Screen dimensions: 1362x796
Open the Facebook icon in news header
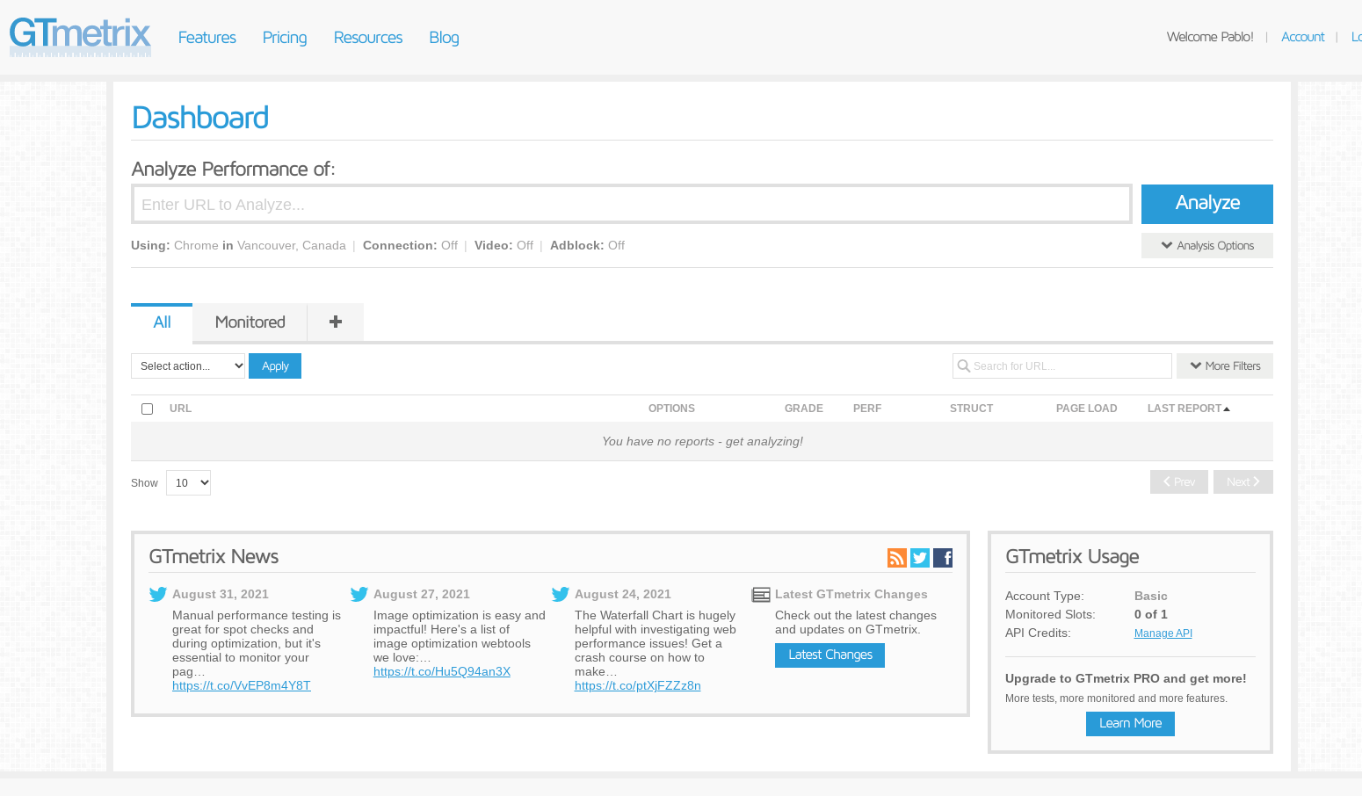pyautogui.click(x=943, y=558)
